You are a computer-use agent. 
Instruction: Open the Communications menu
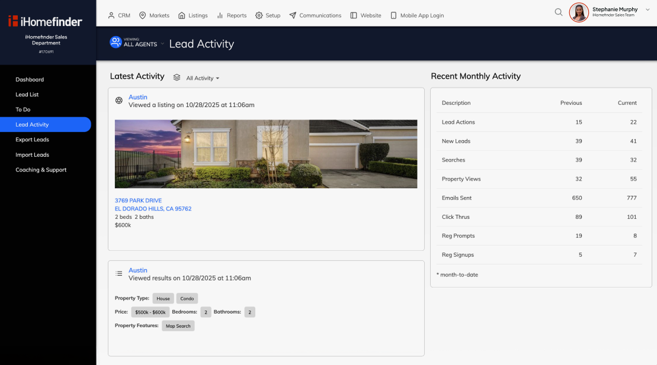tap(315, 15)
